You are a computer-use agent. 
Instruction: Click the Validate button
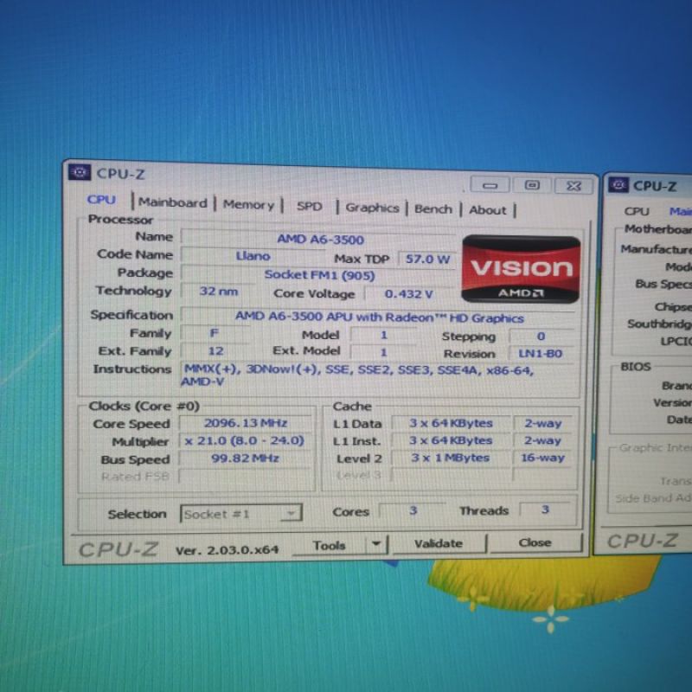coord(439,544)
